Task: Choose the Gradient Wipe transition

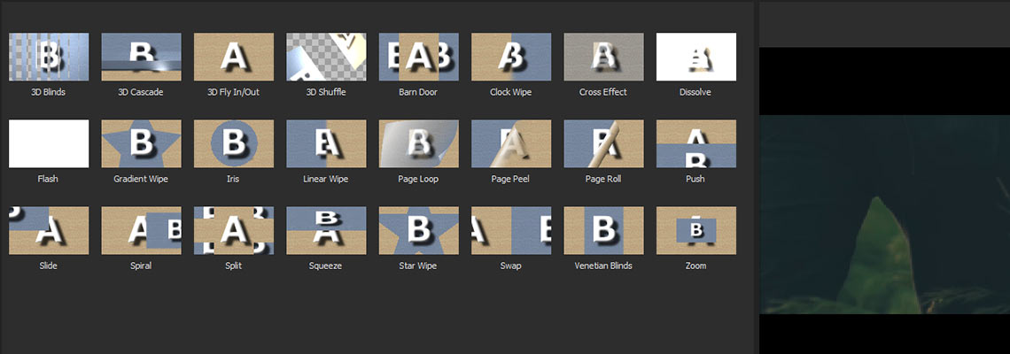Action: pyautogui.click(x=141, y=143)
